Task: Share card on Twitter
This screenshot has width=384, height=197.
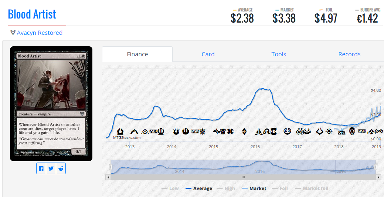Action: click(51, 168)
